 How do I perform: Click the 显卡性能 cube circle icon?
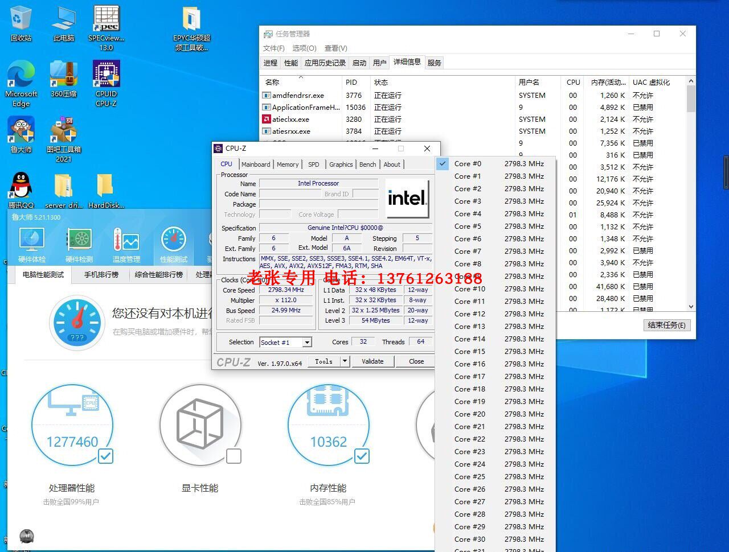(200, 425)
